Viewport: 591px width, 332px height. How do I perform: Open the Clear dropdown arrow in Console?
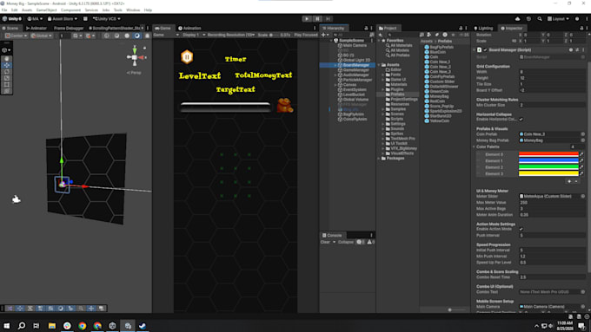click(x=334, y=242)
